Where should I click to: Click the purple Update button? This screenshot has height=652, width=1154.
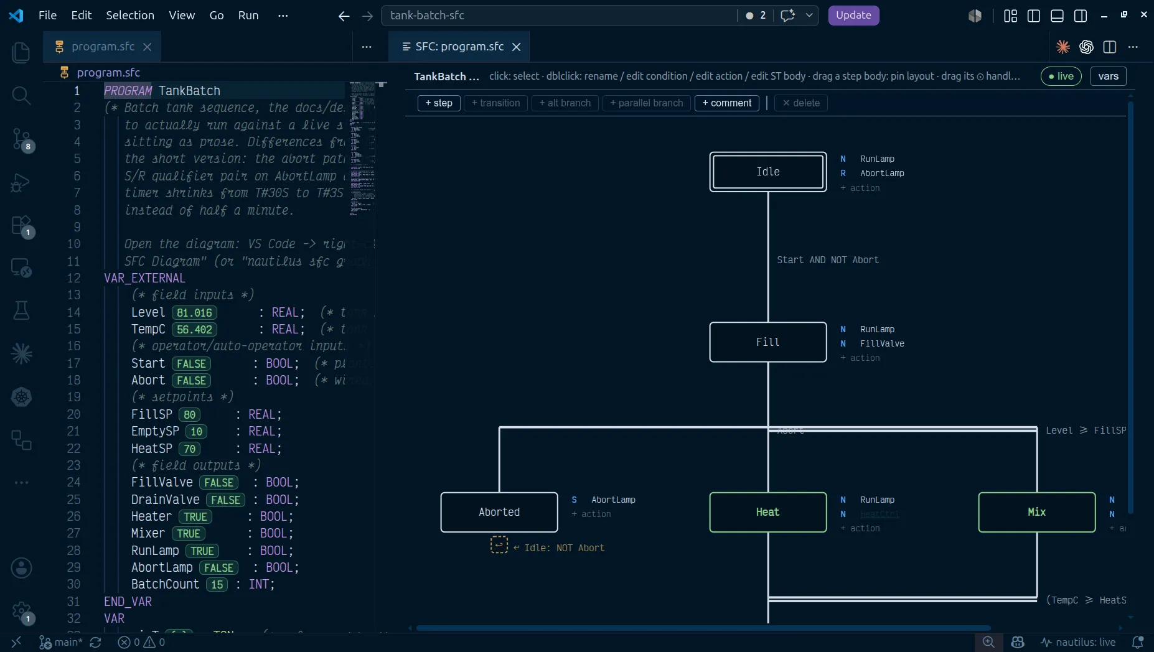(x=853, y=15)
